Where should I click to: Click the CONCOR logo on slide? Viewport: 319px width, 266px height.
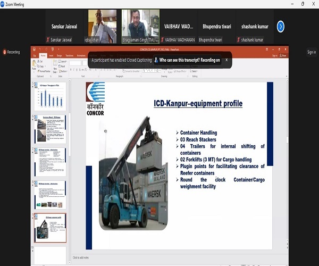tap(95, 99)
